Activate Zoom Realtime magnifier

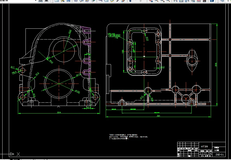pyautogui.click(x=156, y=1)
